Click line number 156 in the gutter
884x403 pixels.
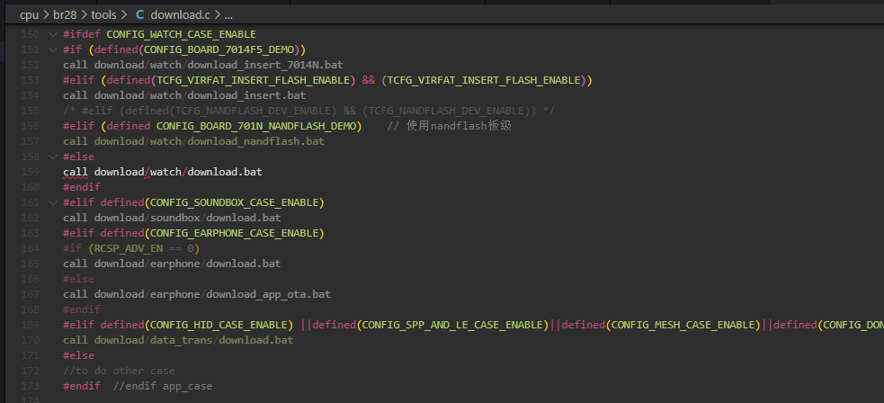tap(30, 126)
